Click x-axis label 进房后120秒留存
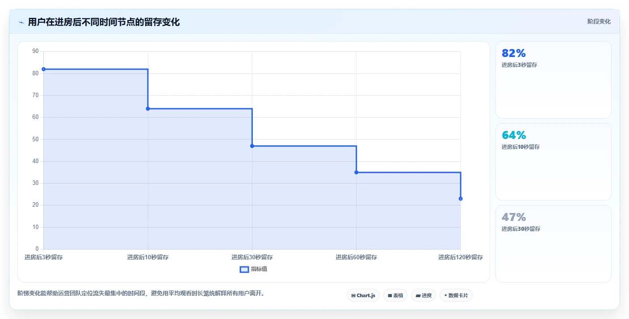 [x=461, y=257]
